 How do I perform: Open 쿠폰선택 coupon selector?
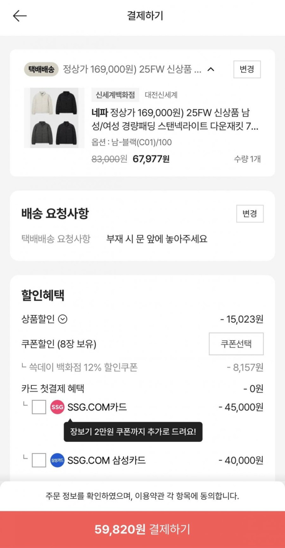pyautogui.click(x=236, y=344)
